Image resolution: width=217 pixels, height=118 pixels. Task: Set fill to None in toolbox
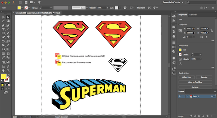[9, 85]
